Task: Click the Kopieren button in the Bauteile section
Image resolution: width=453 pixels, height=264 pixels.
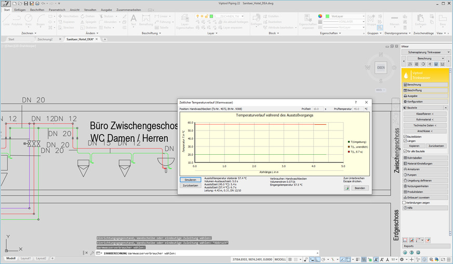Action: 414,146
